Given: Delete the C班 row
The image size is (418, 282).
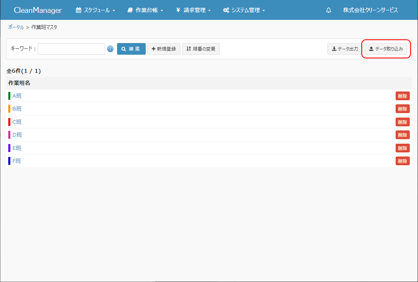Looking at the screenshot, I should (402, 122).
